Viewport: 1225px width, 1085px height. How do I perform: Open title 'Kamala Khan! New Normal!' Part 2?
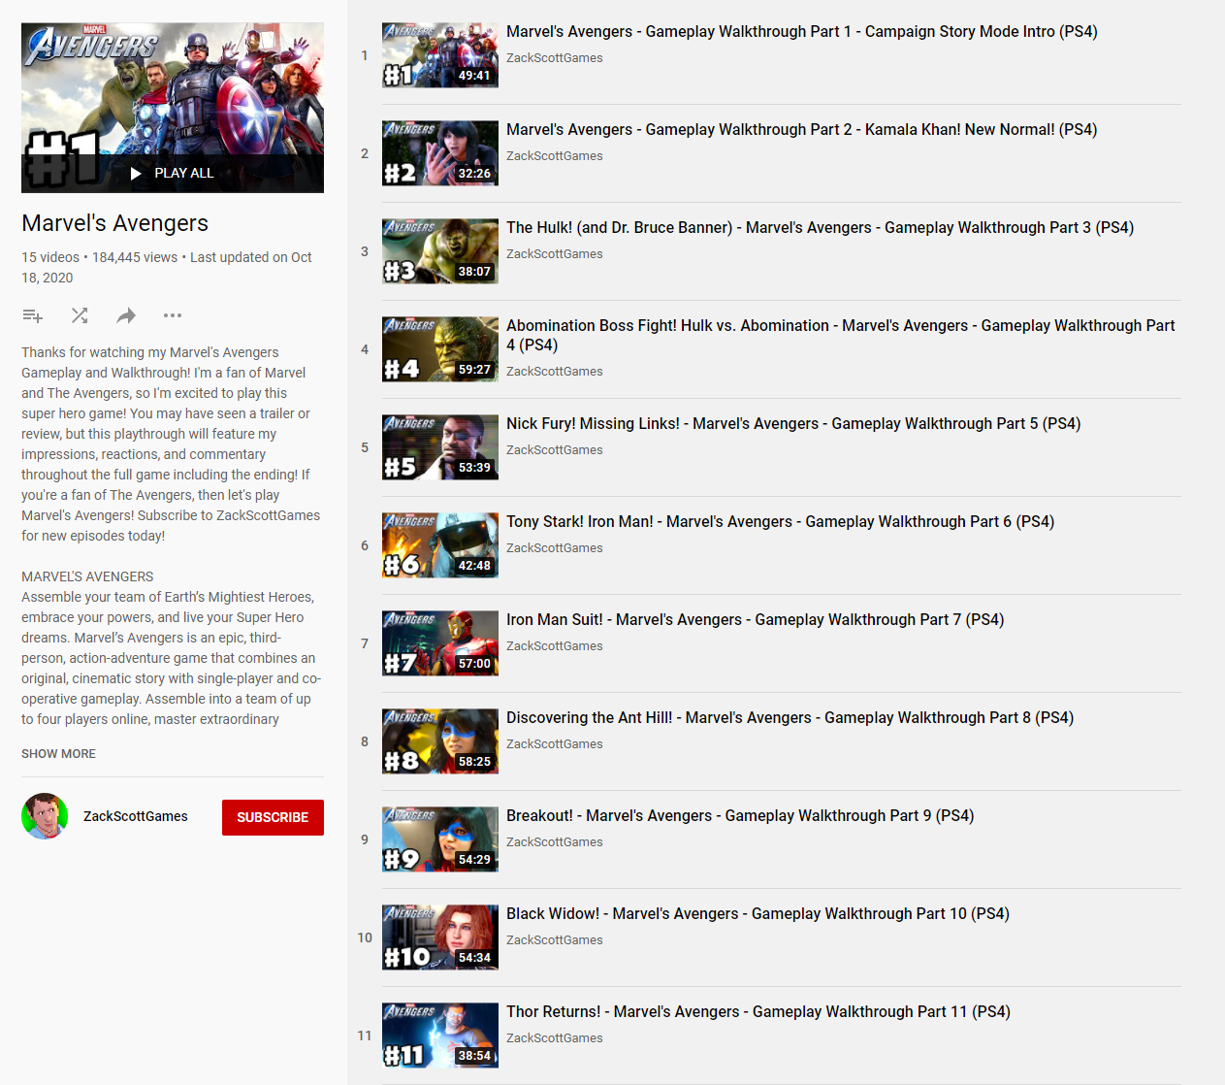coord(802,130)
